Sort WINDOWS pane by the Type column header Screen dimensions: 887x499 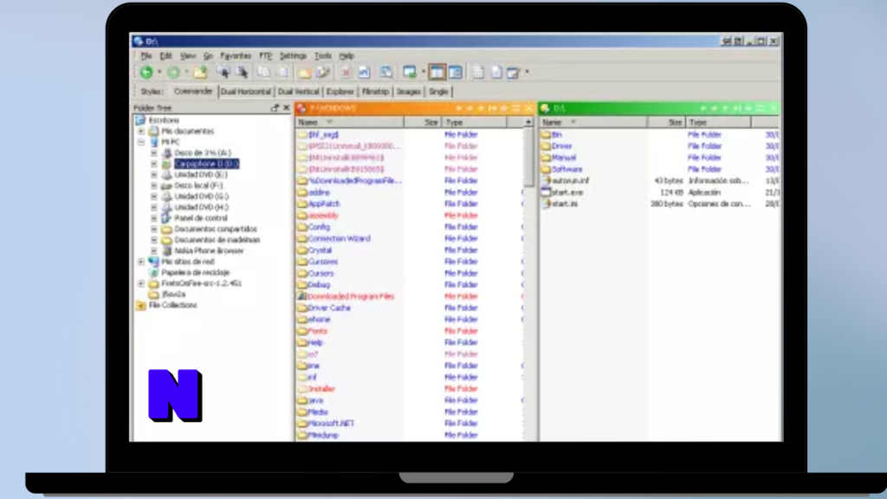click(x=474, y=122)
